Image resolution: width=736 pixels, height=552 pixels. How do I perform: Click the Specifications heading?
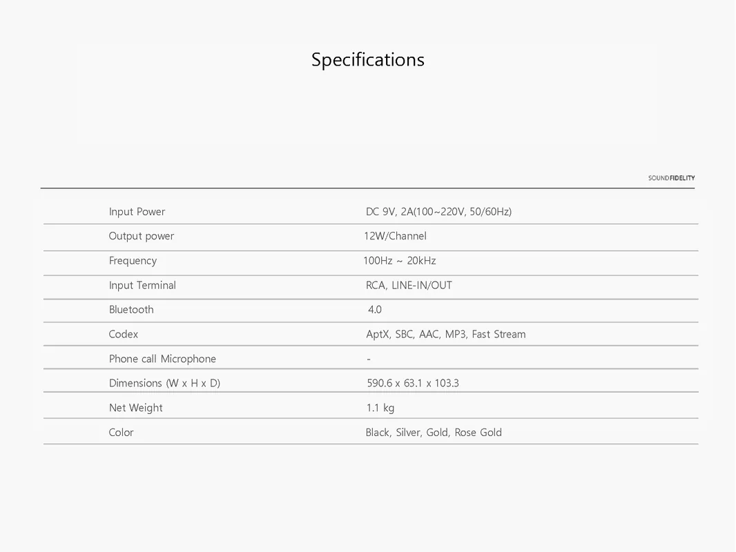368,60
